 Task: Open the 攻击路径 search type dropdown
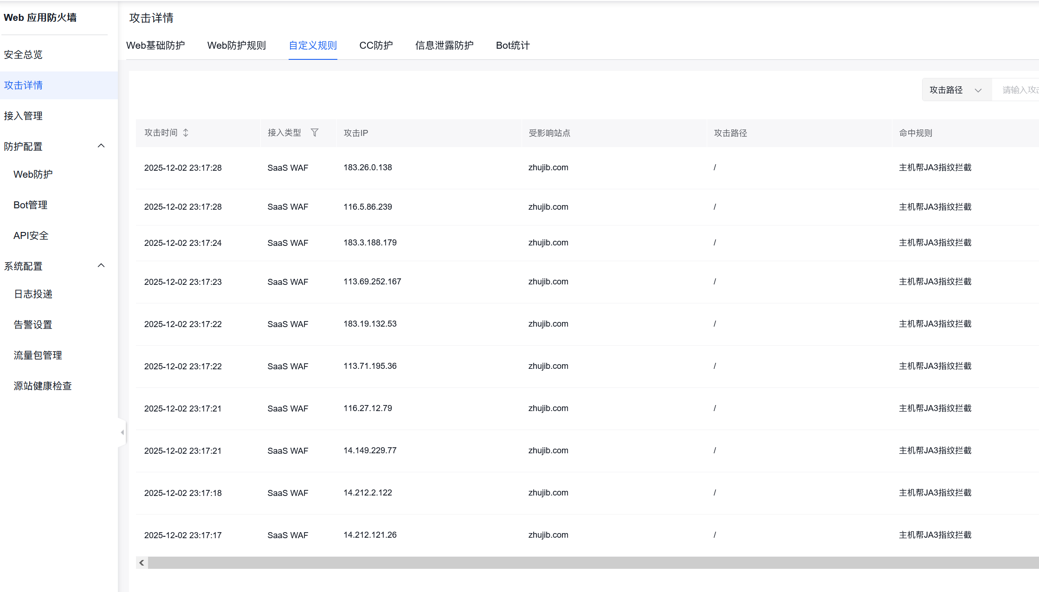pos(956,90)
